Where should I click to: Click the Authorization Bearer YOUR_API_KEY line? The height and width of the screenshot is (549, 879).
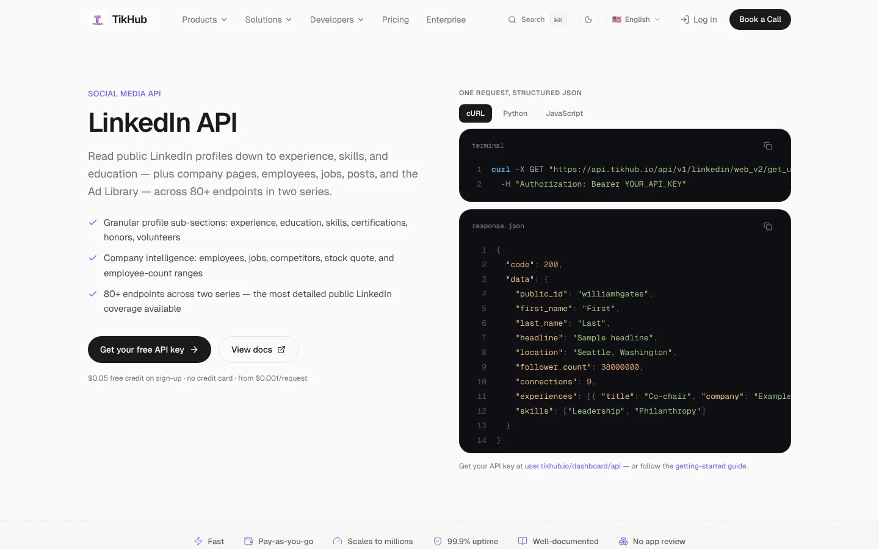593,184
